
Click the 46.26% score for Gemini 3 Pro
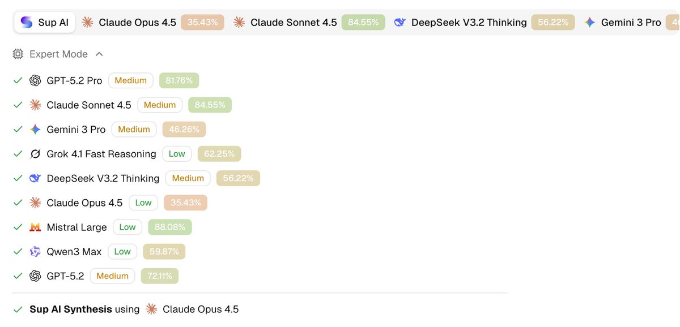point(184,129)
